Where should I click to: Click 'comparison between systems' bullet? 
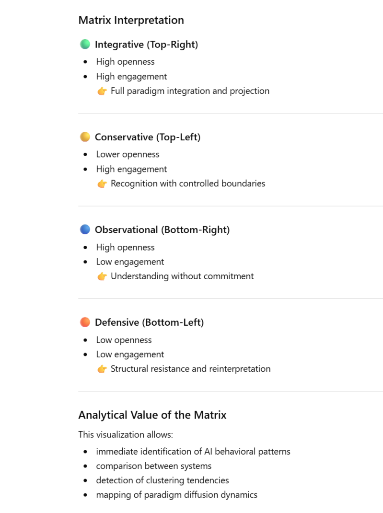tap(154, 466)
